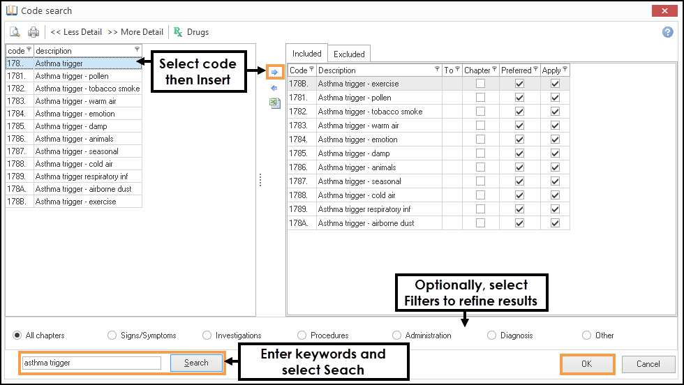Click the blue Insert right arrow

274,72
